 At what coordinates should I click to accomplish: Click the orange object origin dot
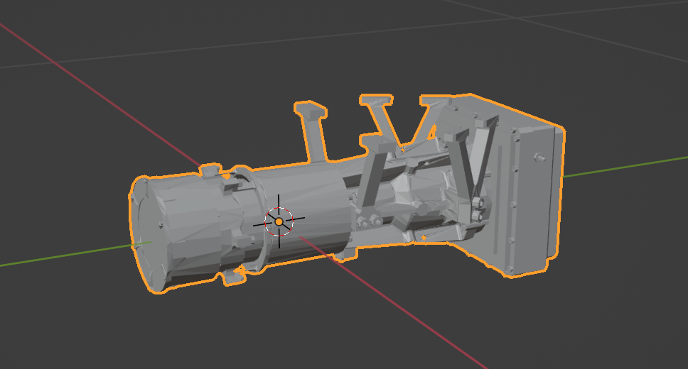[279, 222]
